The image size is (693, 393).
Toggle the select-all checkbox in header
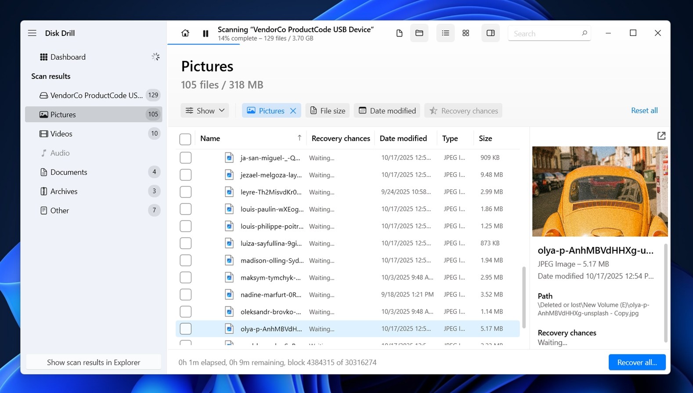coord(185,139)
